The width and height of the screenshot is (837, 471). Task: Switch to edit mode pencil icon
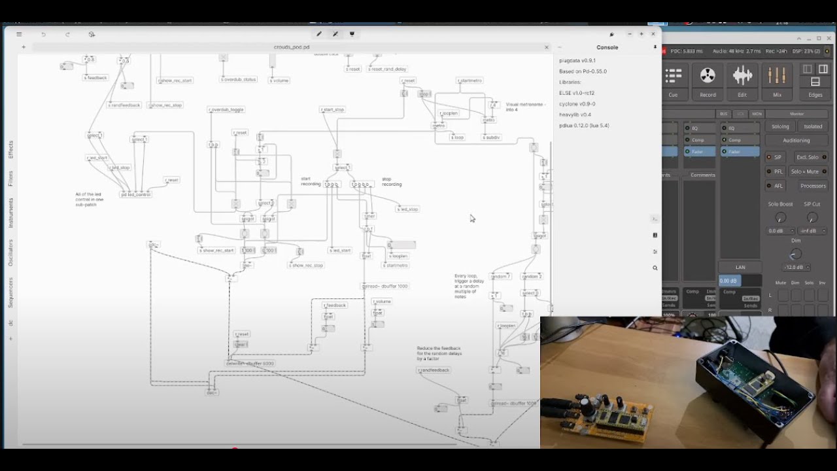click(x=319, y=34)
